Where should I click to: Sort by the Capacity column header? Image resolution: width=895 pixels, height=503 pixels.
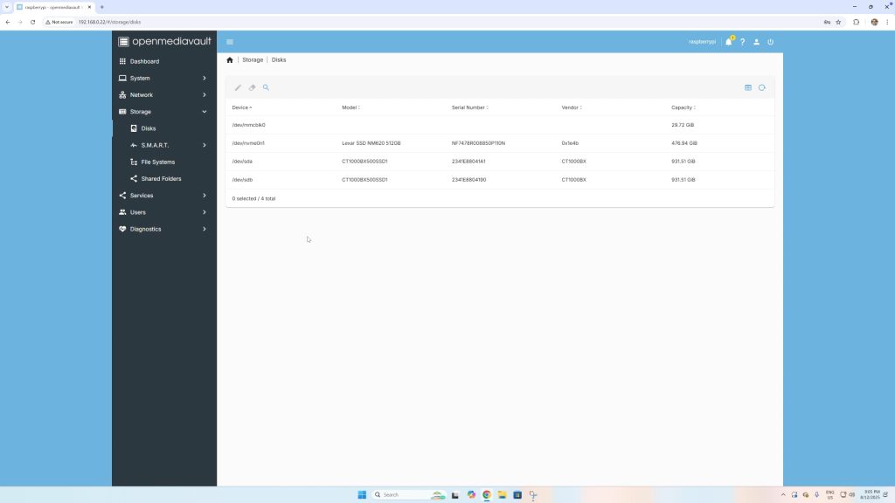pos(681,107)
